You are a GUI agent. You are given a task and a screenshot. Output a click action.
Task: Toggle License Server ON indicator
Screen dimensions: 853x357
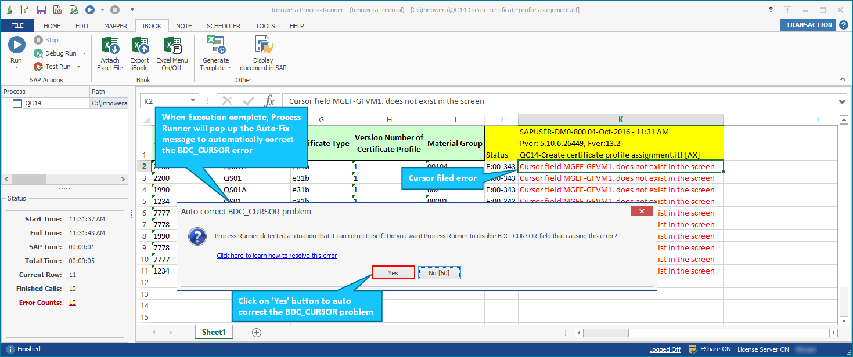click(x=762, y=349)
